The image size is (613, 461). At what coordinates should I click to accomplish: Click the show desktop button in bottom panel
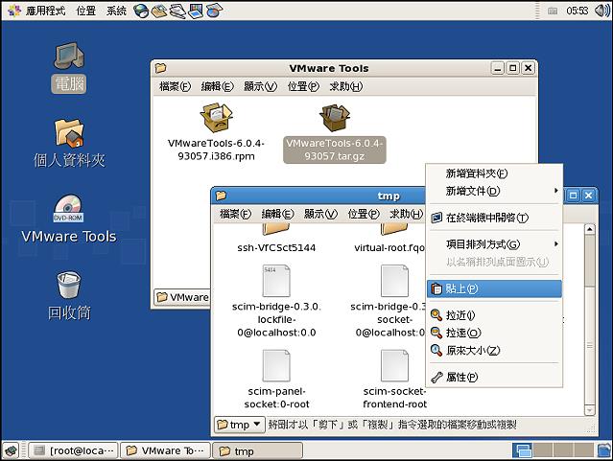coord(11,450)
